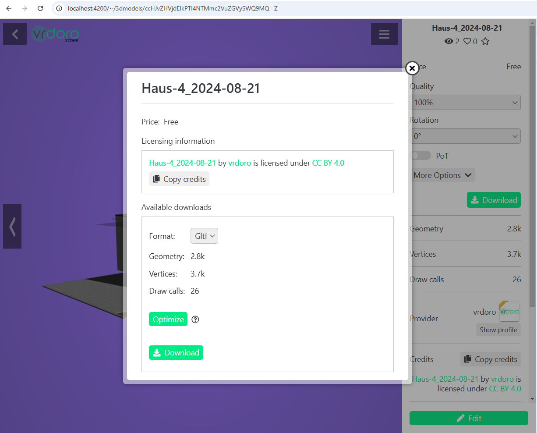Click the vrdoro store logo
Viewport: 537px width, 433px height.
pyautogui.click(x=56, y=34)
